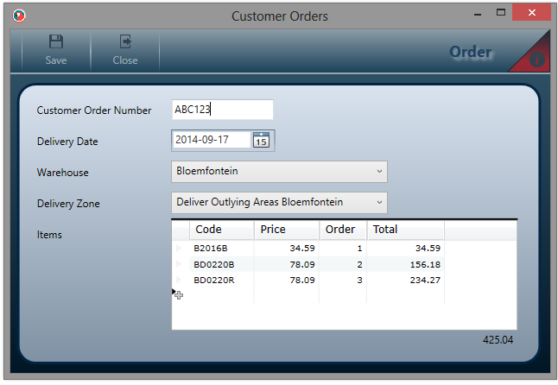The width and height of the screenshot is (558, 385).
Task: Click the Order column header
Action: (x=342, y=230)
